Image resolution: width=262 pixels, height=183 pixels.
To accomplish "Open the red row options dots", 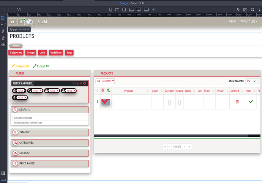I will coord(97,102).
